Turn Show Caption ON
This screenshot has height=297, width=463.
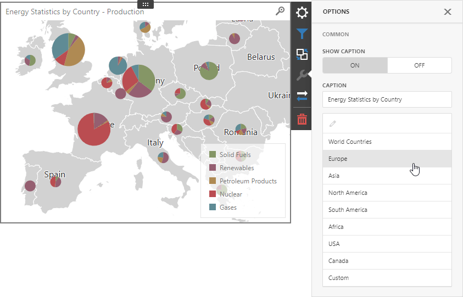point(355,65)
